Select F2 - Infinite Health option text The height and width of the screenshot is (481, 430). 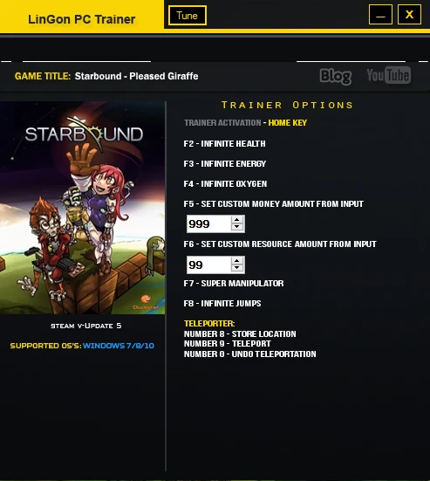225,143
